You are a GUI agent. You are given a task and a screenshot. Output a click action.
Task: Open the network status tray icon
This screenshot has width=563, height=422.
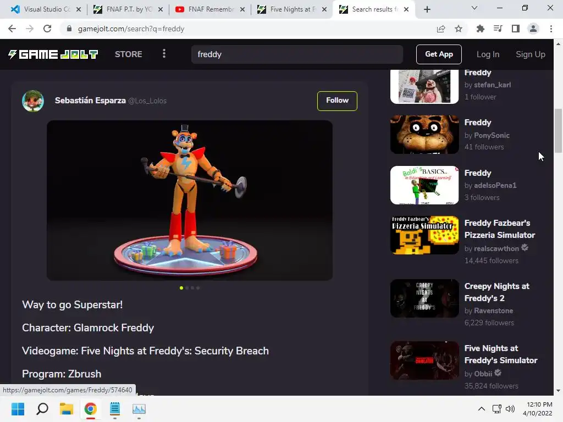click(x=497, y=409)
